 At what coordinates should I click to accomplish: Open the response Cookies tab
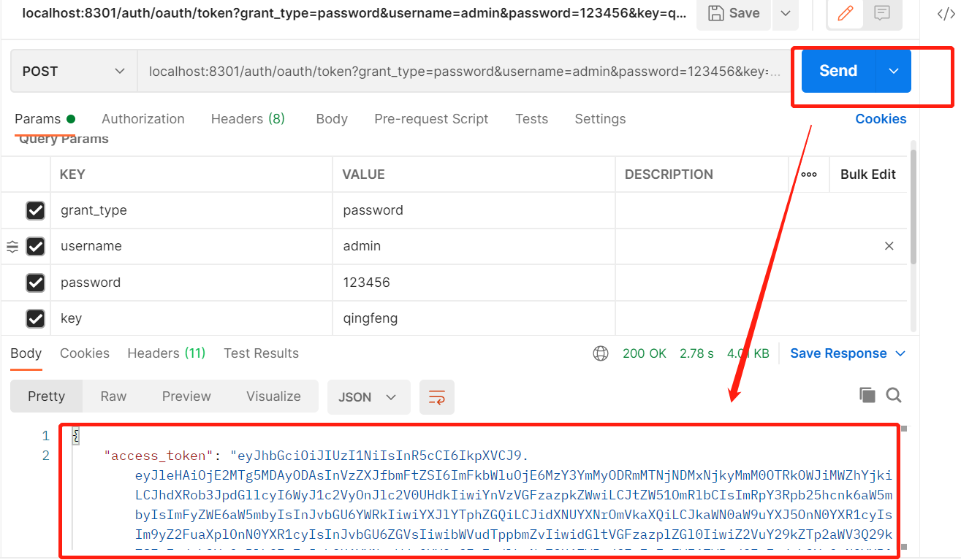pyautogui.click(x=85, y=353)
